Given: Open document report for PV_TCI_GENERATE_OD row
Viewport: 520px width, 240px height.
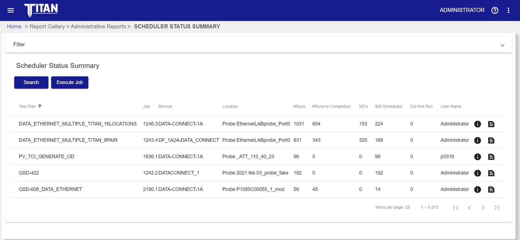Looking at the screenshot, I should pos(491,157).
